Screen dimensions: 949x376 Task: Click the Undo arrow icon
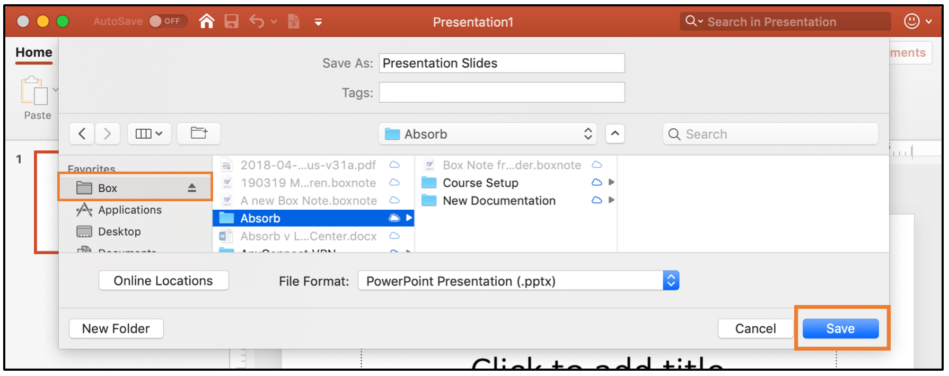click(257, 21)
